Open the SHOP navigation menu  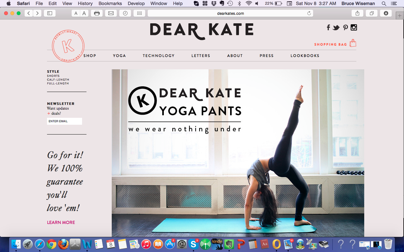click(90, 56)
